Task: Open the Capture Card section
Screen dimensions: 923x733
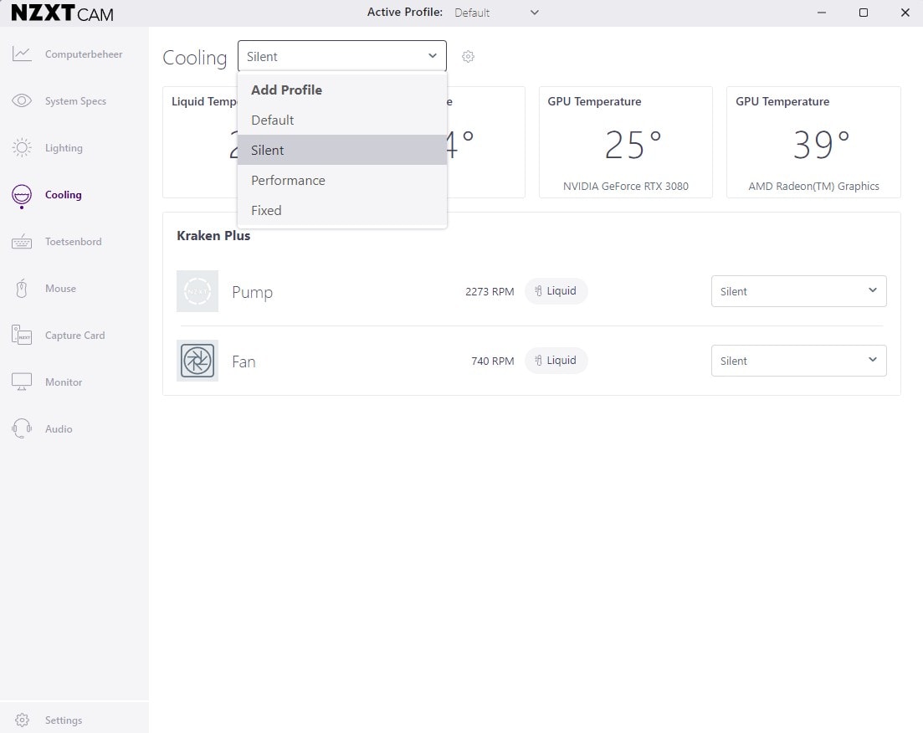Action: [x=74, y=335]
